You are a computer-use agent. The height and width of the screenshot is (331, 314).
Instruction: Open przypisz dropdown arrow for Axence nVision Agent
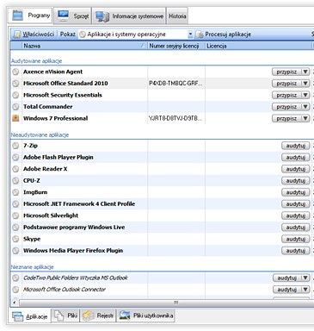point(305,72)
